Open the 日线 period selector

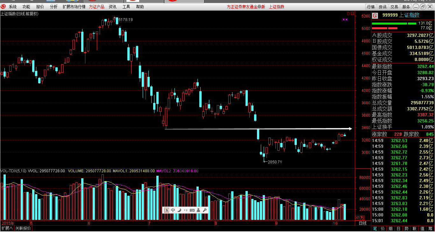point(362,223)
